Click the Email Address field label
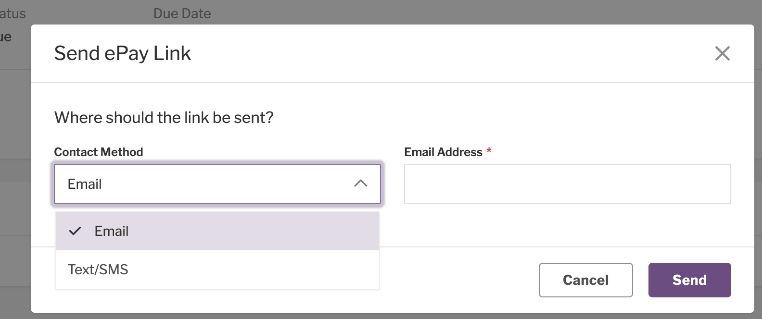Image resolution: width=762 pixels, height=319 pixels. pos(443,152)
